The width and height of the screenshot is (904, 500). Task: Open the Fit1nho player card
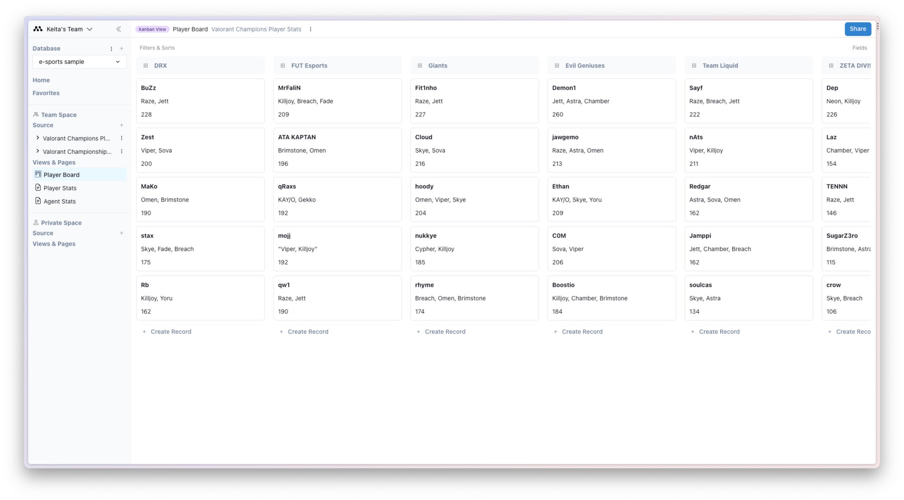(x=474, y=101)
